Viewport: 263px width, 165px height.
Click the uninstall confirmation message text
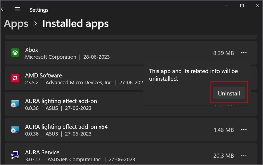click(x=193, y=75)
